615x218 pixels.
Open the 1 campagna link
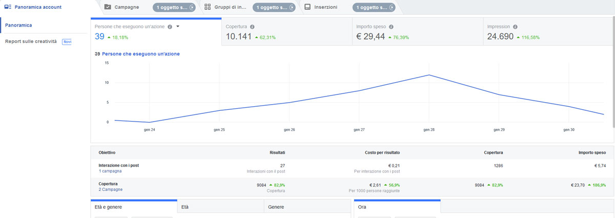click(x=110, y=172)
